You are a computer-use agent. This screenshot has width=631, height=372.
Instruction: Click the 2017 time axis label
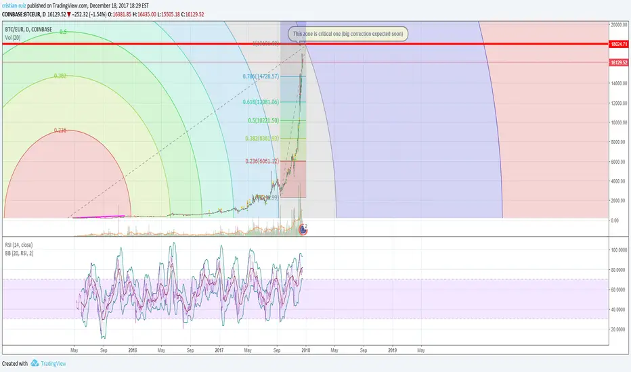tap(219, 350)
